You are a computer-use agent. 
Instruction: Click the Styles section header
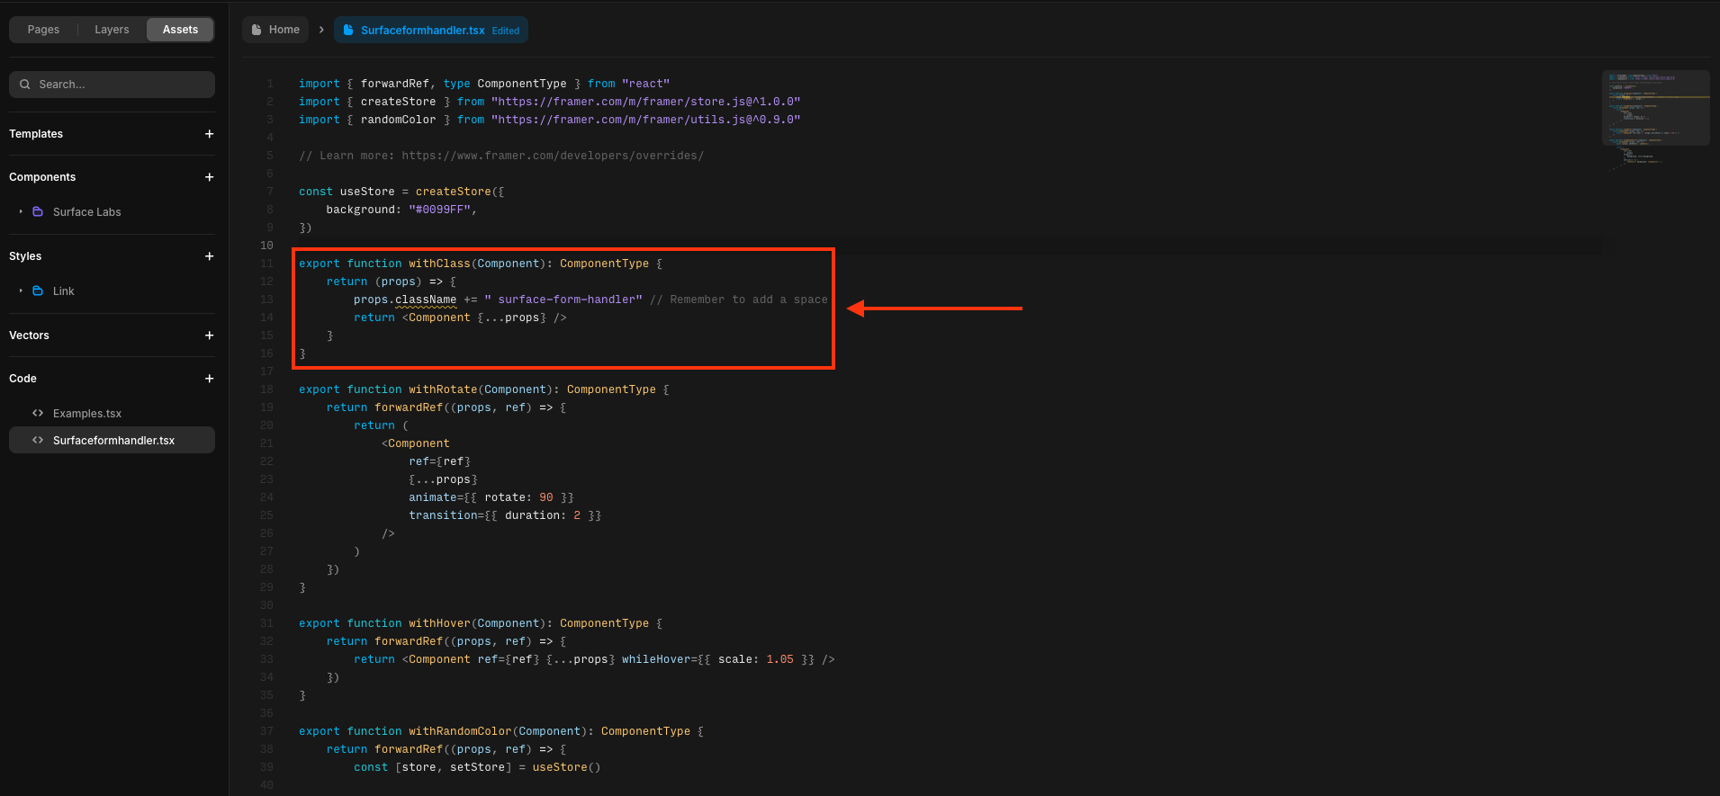(25, 256)
